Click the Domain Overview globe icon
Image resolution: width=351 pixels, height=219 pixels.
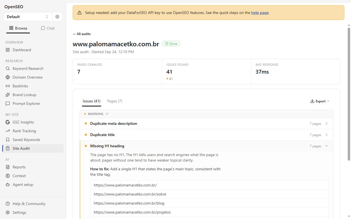[8, 77]
